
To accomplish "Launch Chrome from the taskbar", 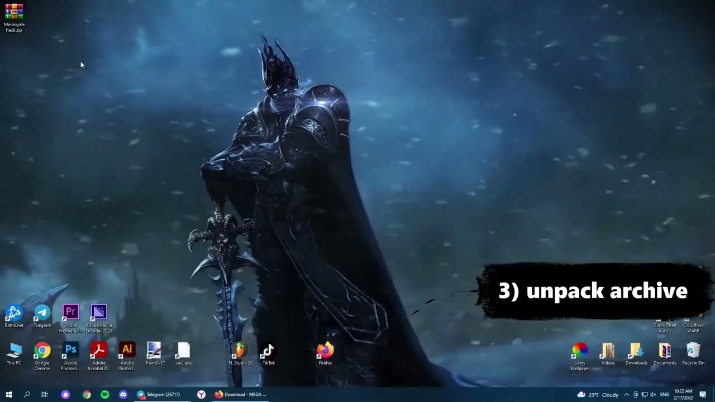I will click(87, 395).
